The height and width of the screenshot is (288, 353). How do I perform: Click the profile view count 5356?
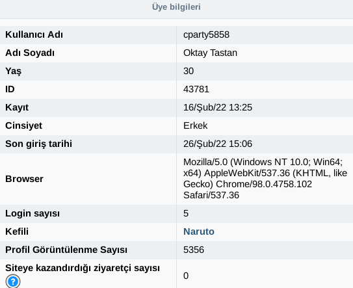194,250
